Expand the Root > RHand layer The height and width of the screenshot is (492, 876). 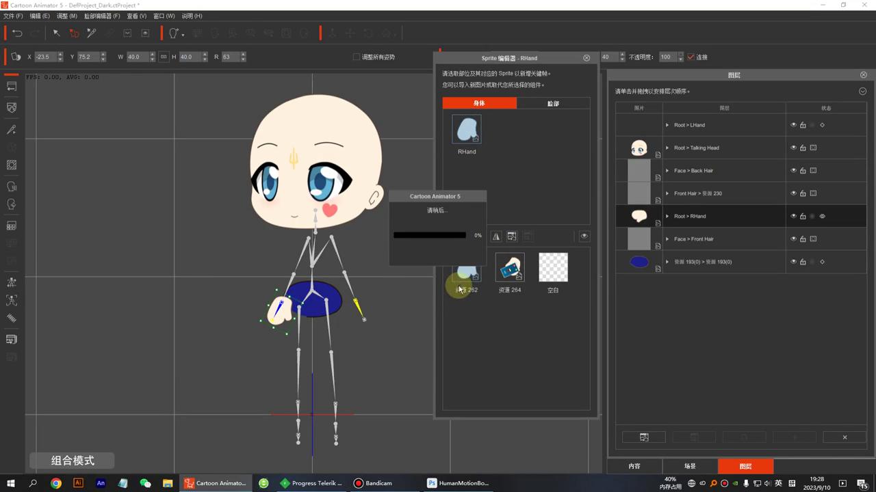[667, 216]
